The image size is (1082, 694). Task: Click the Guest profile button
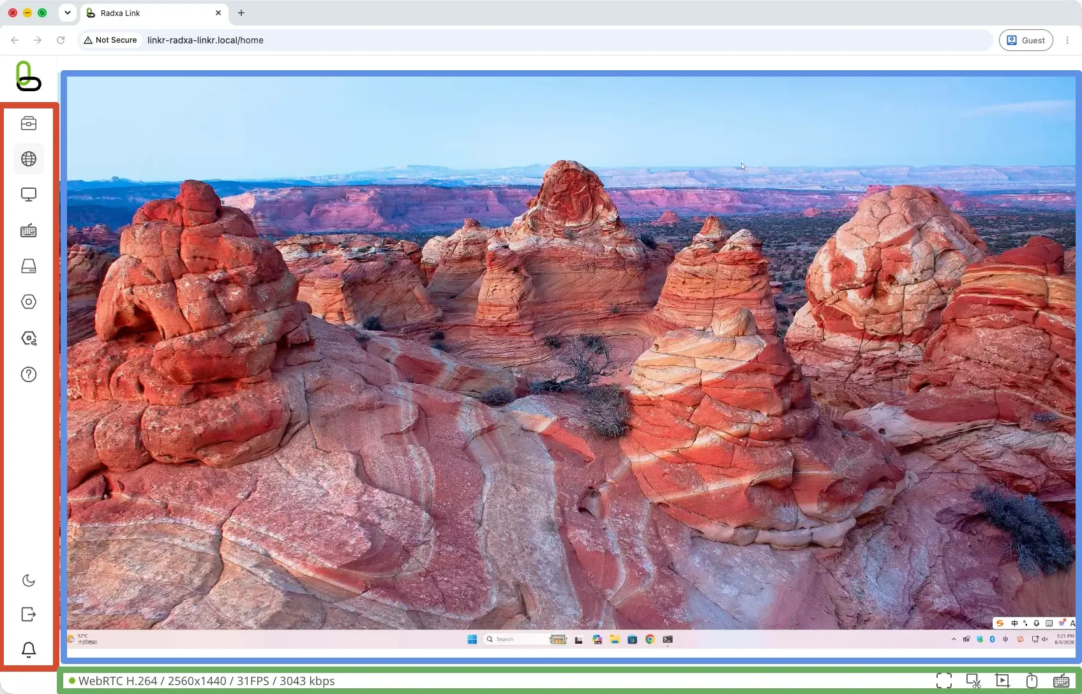1026,40
